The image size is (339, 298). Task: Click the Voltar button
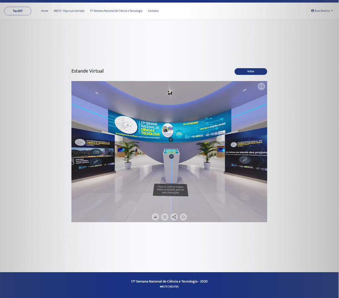[x=251, y=72]
